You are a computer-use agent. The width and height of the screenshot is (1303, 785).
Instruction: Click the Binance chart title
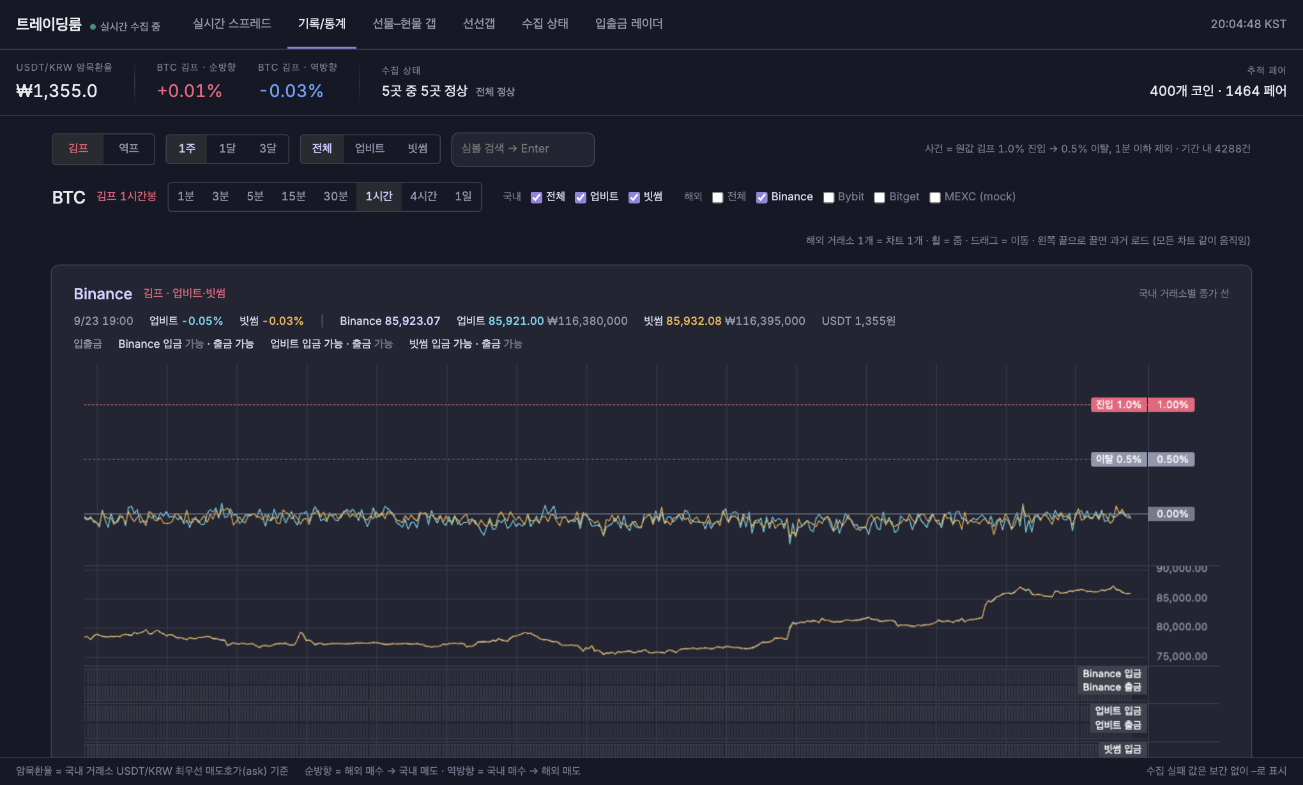(x=103, y=294)
